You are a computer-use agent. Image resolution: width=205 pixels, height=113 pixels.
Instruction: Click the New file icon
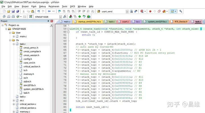(x=4, y=11)
